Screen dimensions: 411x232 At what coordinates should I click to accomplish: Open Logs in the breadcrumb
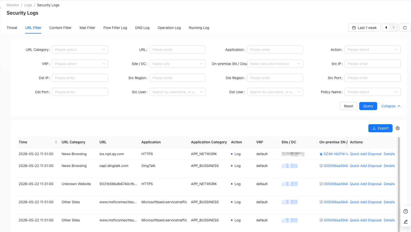click(28, 5)
